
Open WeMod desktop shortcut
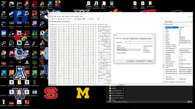[x=4, y=34]
